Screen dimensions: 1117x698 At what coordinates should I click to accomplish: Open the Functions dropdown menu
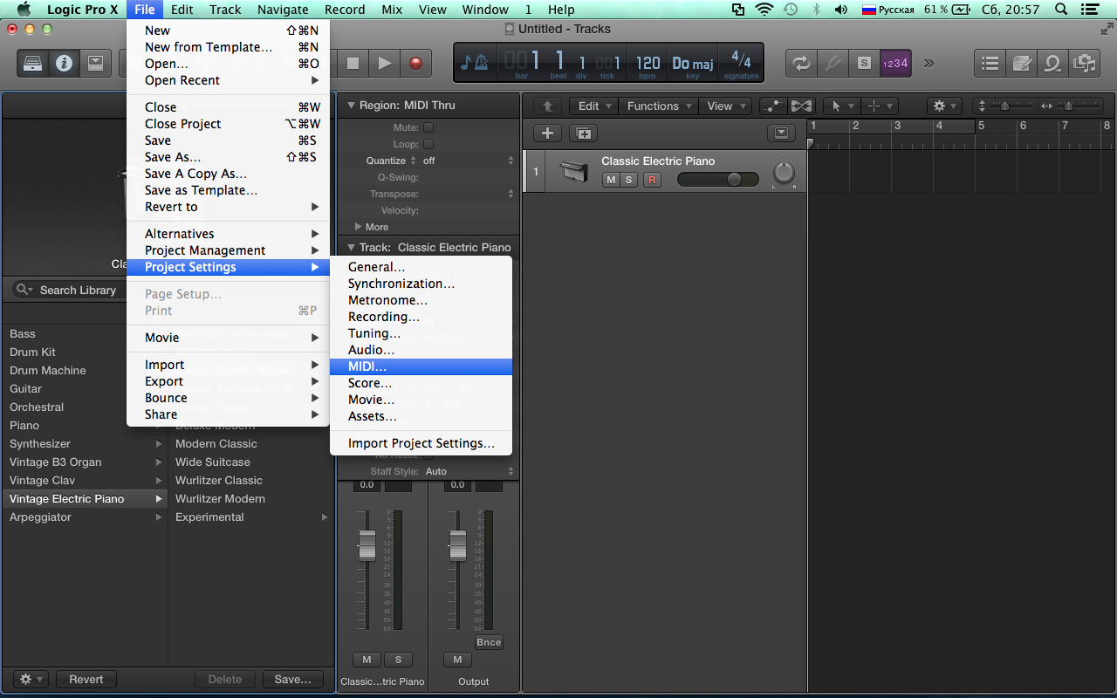point(659,106)
